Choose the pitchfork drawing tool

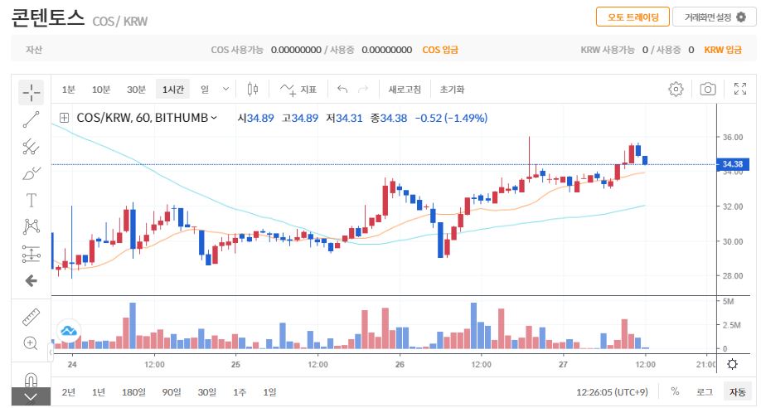pos(31,146)
